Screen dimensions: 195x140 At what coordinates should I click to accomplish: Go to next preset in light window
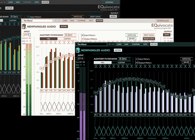(x=59, y=21)
